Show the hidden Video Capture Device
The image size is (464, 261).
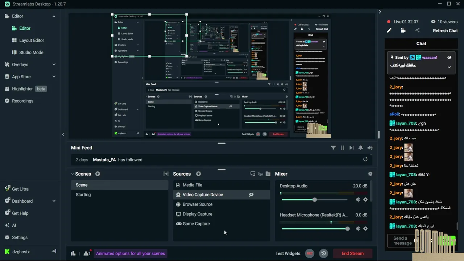[x=251, y=195]
